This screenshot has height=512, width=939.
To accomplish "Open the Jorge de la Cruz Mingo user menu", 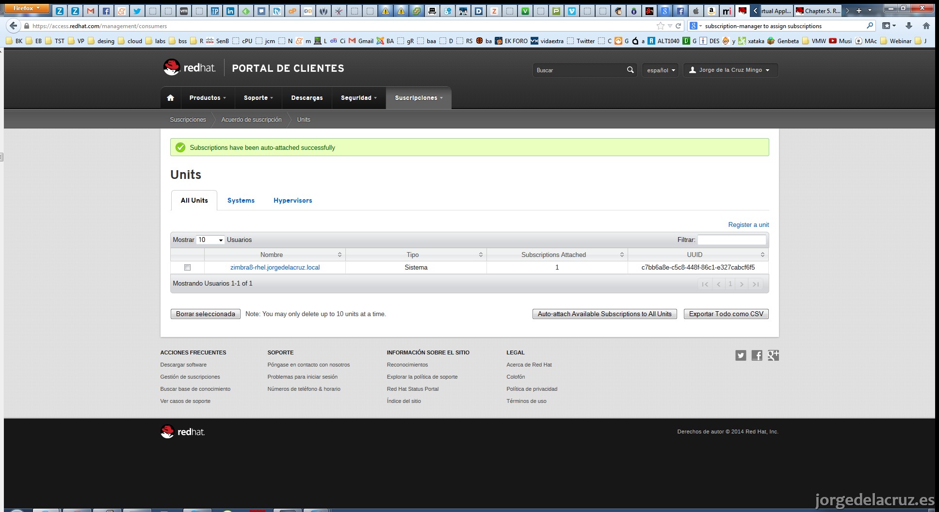I will pyautogui.click(x=730, y=70).
